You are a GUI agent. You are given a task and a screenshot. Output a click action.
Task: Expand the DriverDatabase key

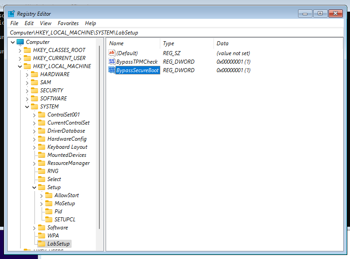34,131
